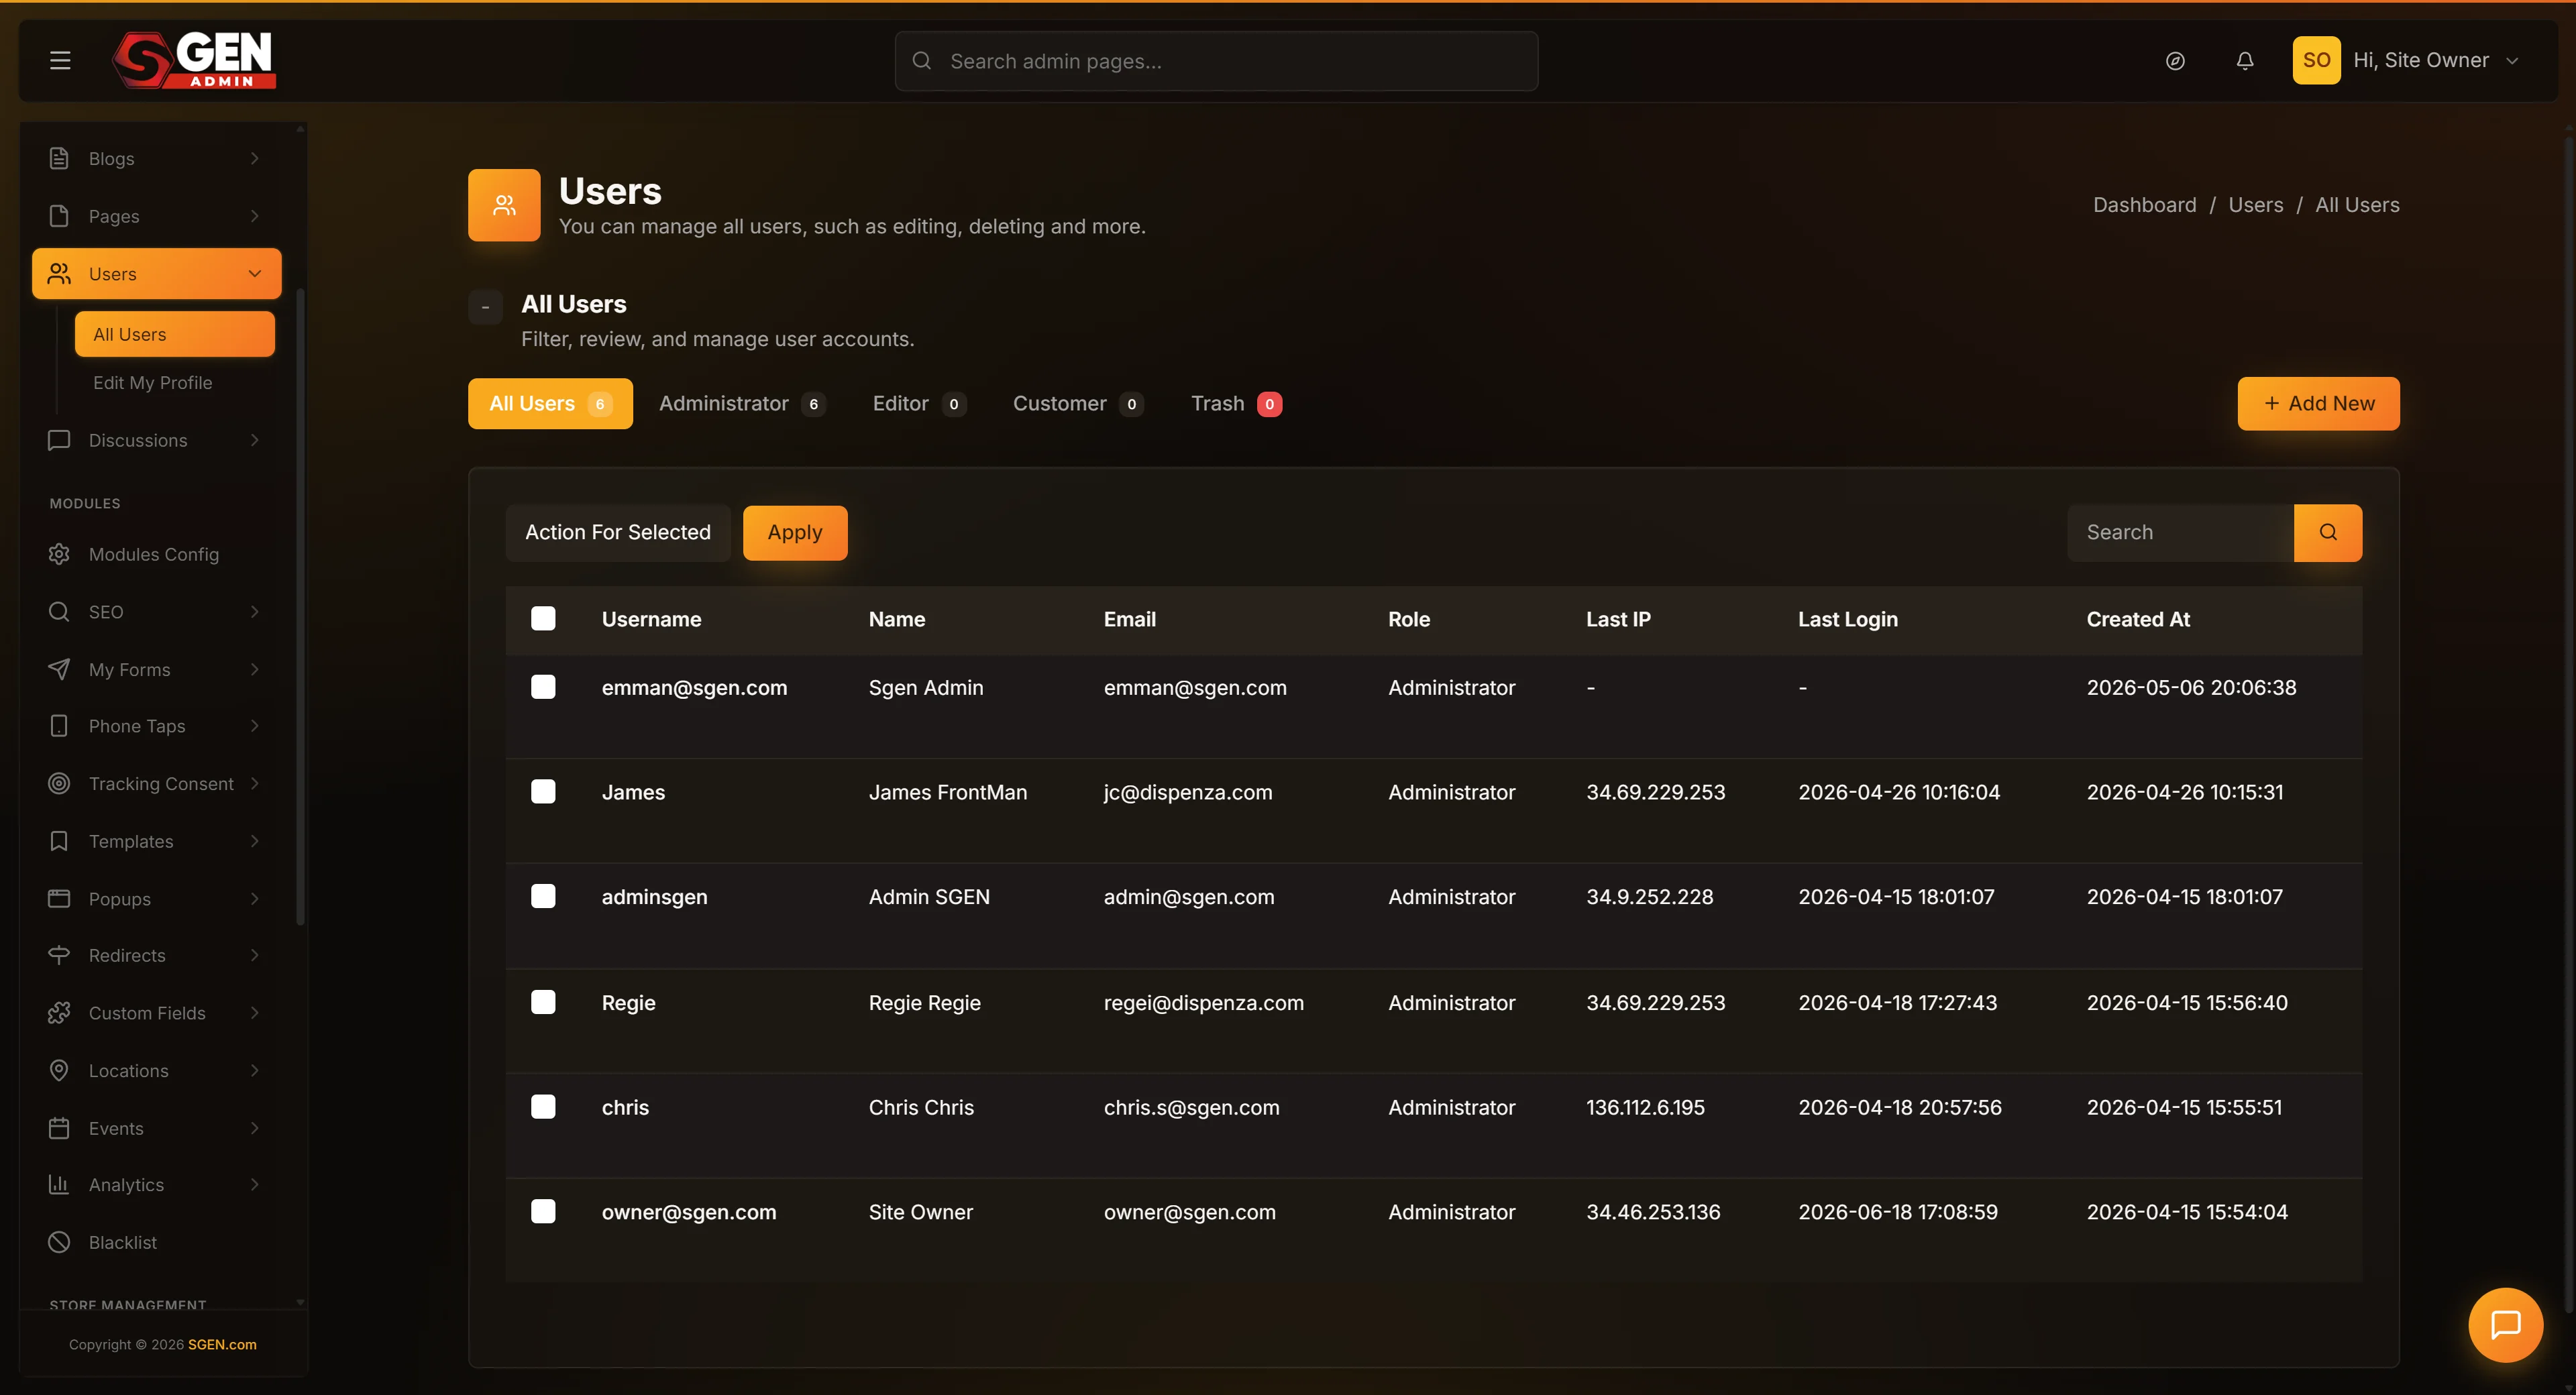This screenshot has height=1395, width=2576.
Task: Check the emman@sgen.com row checkbox
Action: tap(543, 687)
